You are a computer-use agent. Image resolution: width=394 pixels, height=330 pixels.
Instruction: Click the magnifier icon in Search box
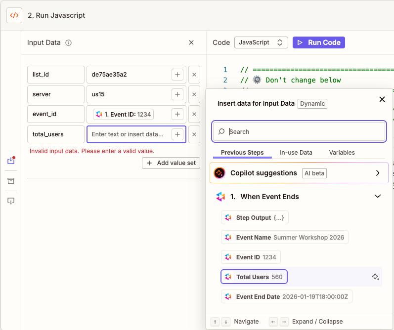[221, 131]
